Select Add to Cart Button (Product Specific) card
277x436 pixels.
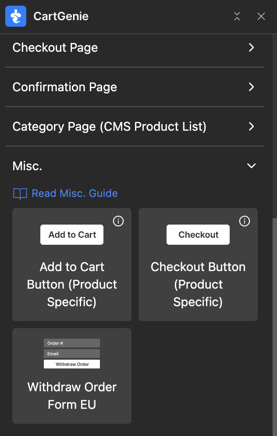coord(72,264)
